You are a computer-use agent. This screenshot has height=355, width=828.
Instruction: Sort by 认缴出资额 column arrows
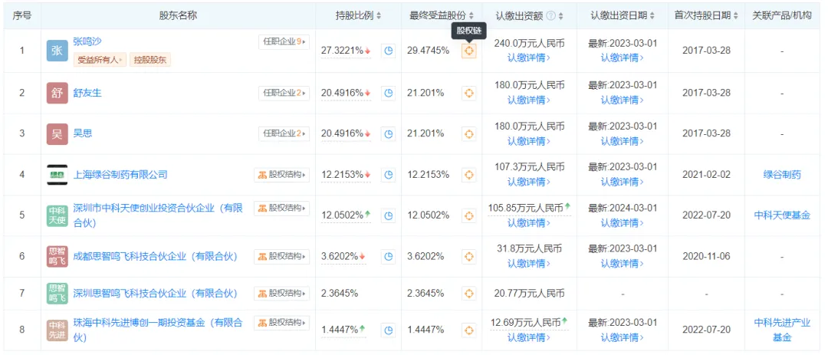point(560,16)
